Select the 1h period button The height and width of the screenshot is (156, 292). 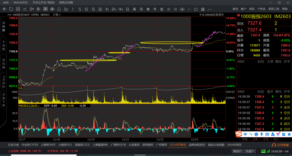point(107,9)
